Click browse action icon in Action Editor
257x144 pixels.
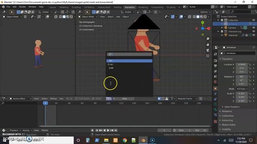click(x=108, y=99)
